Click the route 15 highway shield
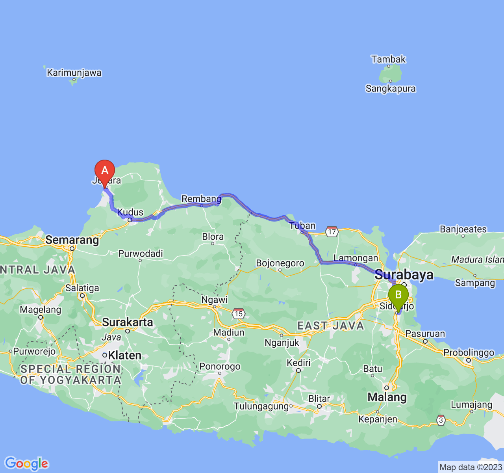The height and width of the screenshot is (473, 504). [239, 313]
